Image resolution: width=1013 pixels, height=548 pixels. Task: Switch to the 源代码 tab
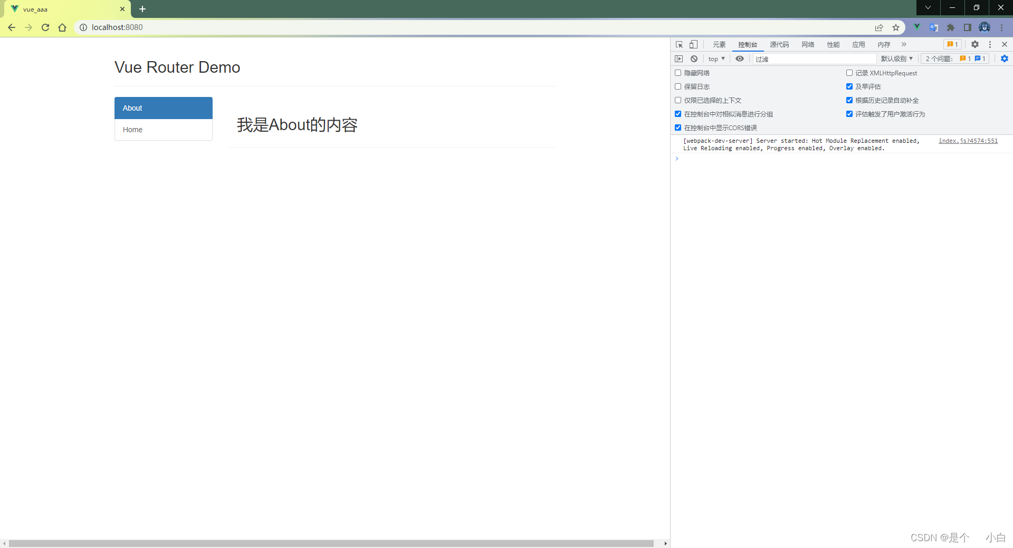click(x=779, y=44)
